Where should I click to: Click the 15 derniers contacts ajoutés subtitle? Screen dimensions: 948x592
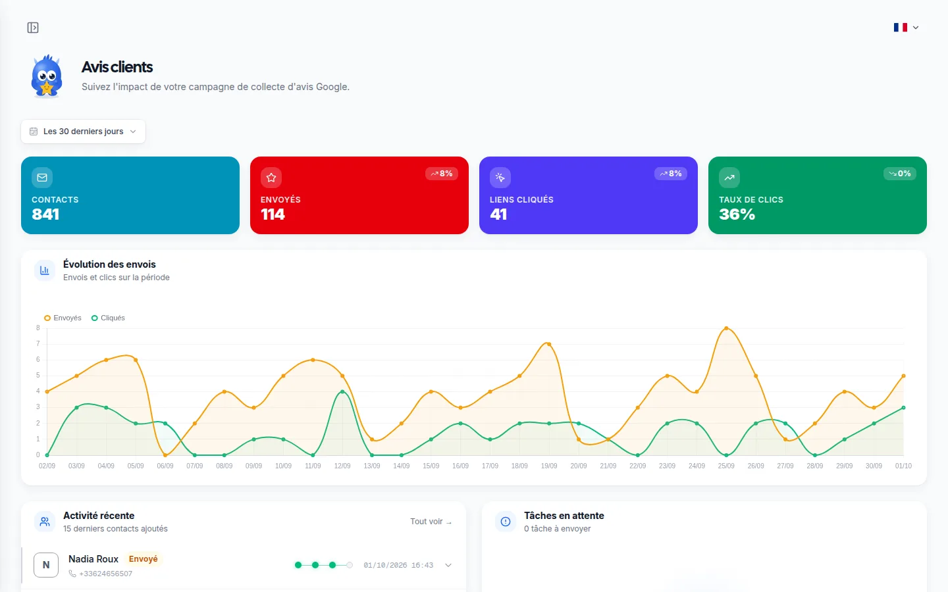[x=115, y=529]
